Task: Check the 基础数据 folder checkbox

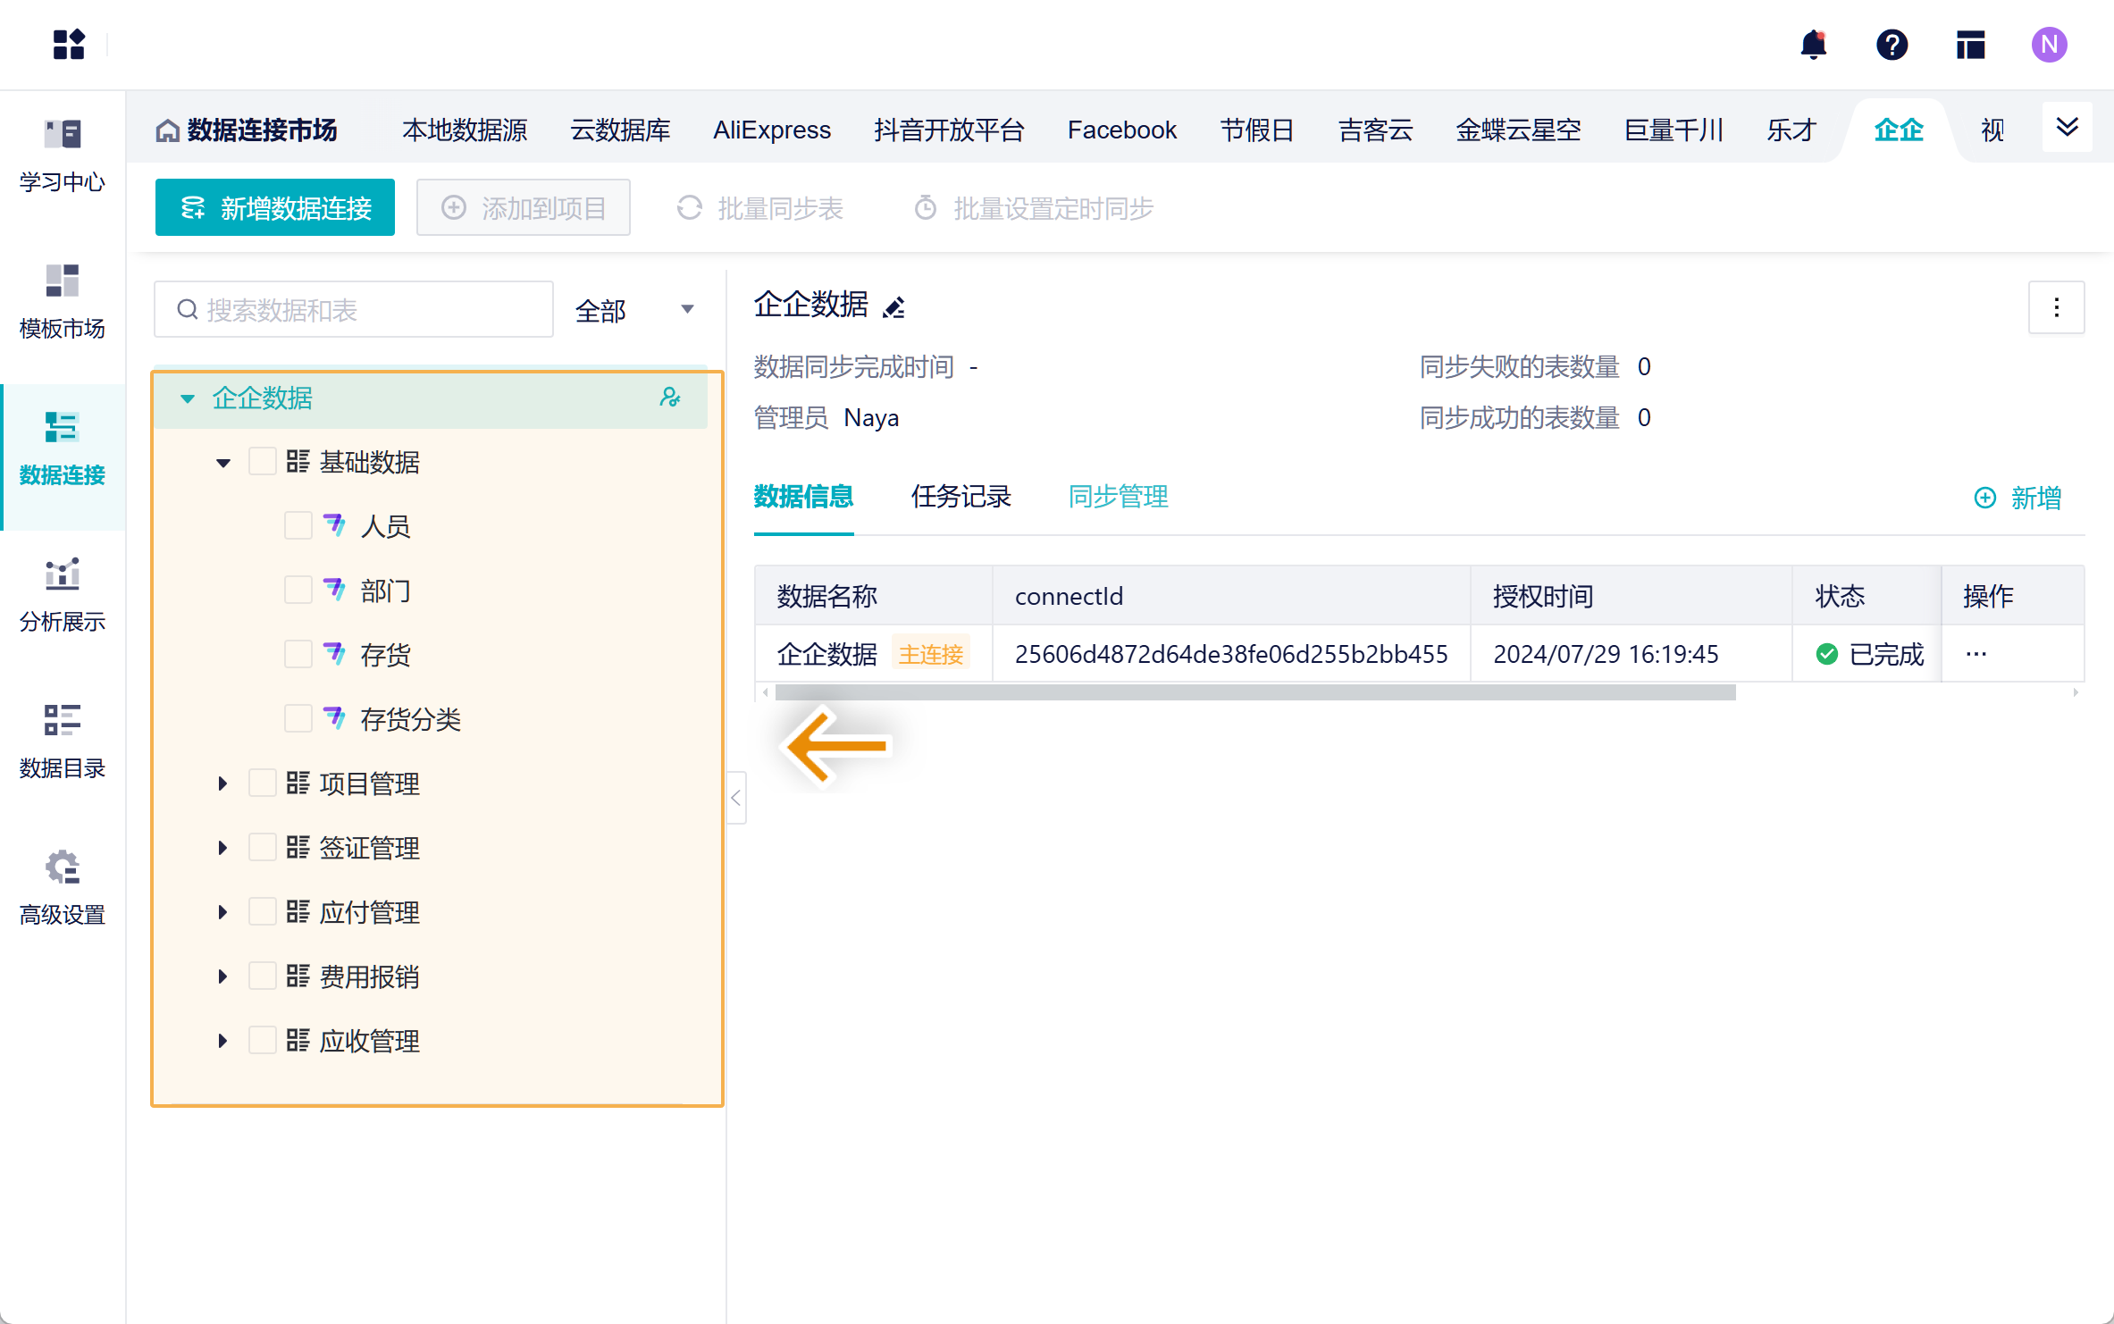Action: click(262, 461)
